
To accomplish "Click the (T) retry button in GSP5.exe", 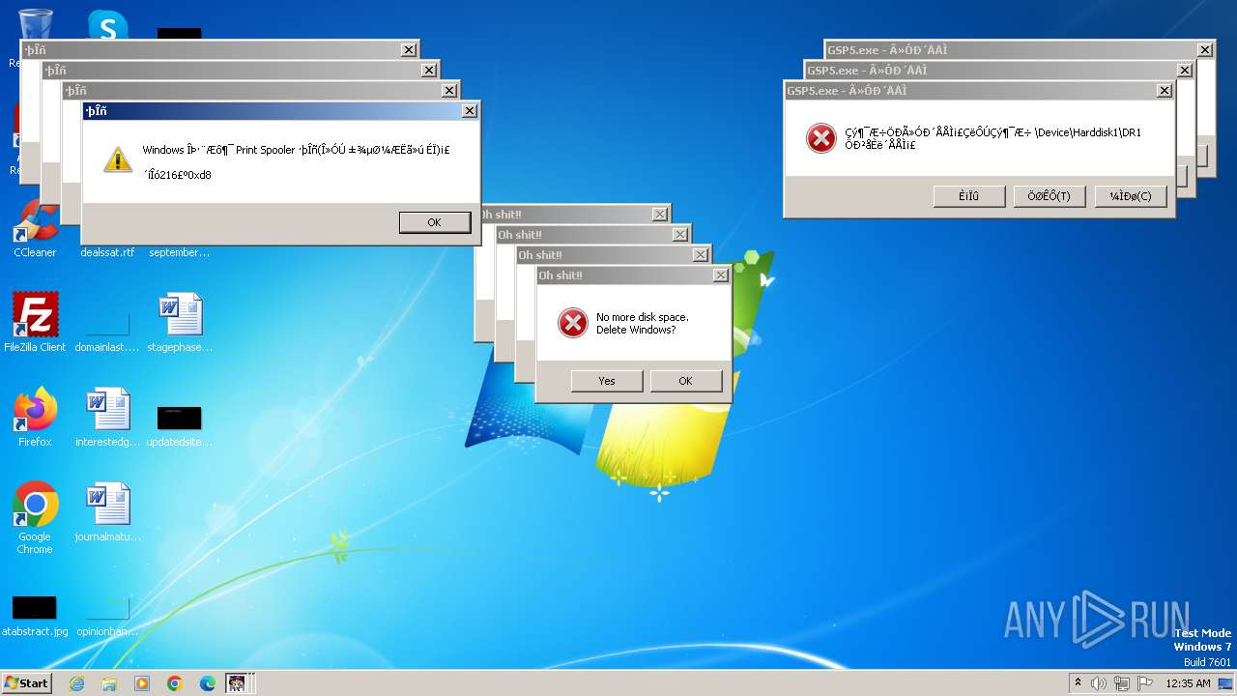I will [1049, 196].
